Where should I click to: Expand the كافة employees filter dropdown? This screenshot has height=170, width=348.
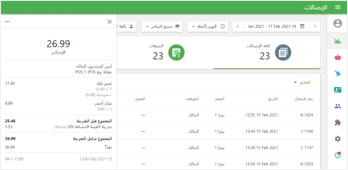point(126,26)
